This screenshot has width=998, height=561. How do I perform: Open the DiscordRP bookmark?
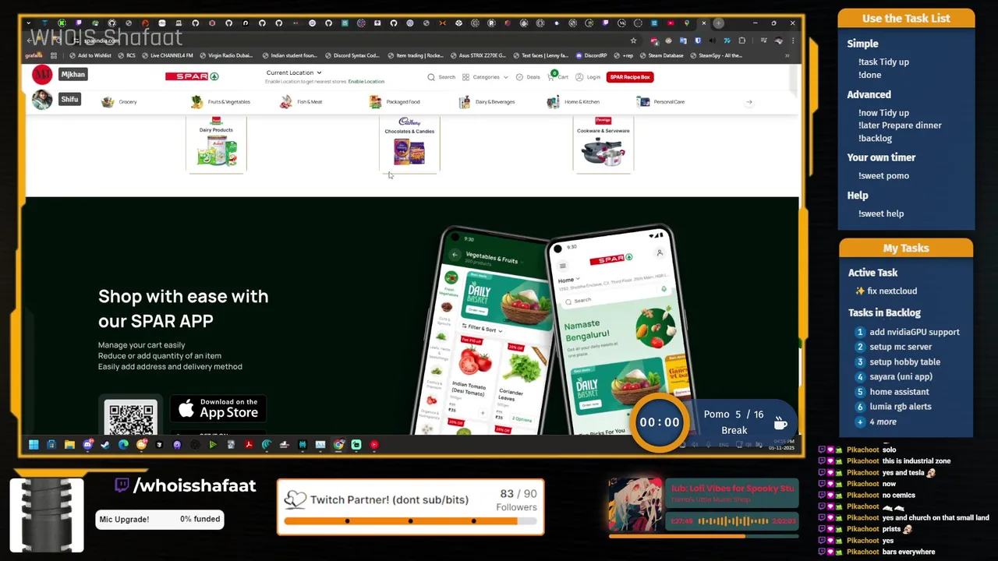[x=591, y=55]
